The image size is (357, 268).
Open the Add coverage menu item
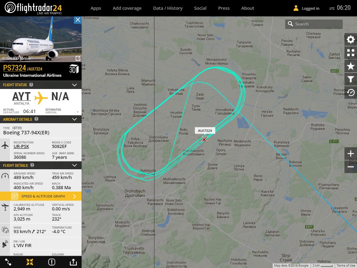(127, 8)
